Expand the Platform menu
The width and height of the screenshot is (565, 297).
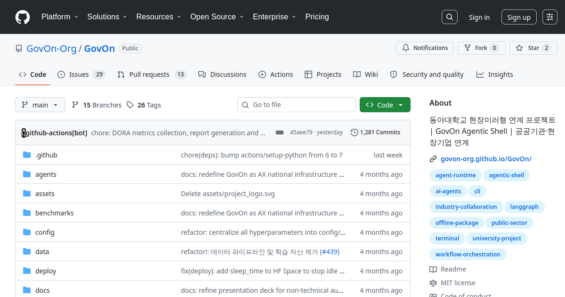[60, 17]
